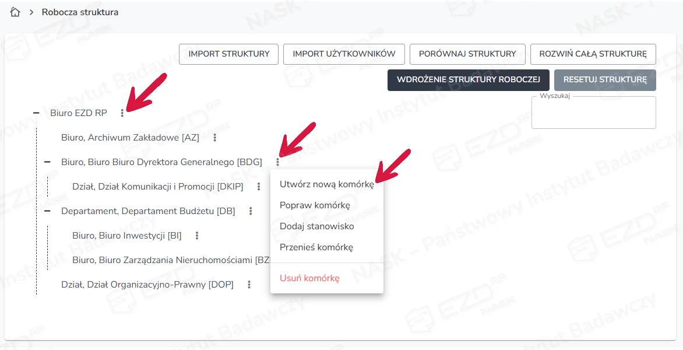Choose 'Przenieś komórkę' from the menu
683x350 pixels.
316,247
